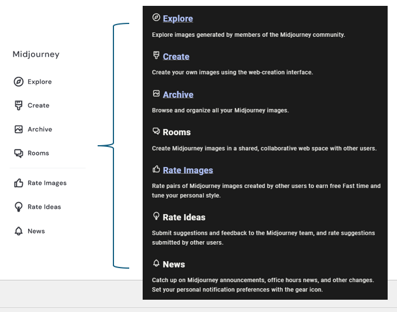This screenshot has height=312, width=397.
Task: Click the Explore compass icon in sidebar
Action: coord(19,81)
